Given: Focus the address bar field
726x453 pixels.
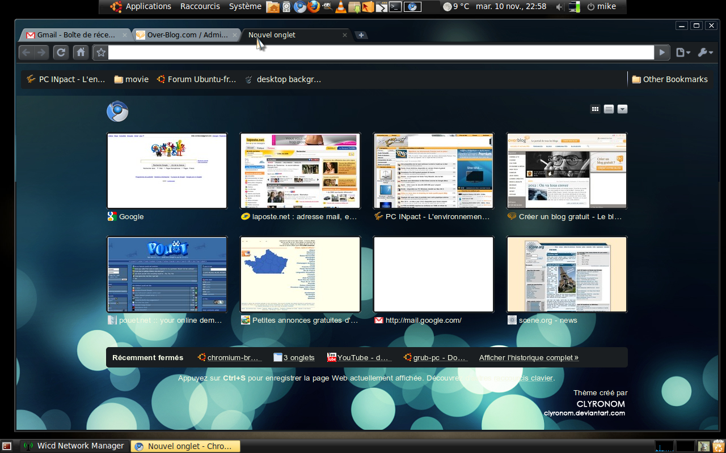Looking at the screenshot, I should click(381, 53).
